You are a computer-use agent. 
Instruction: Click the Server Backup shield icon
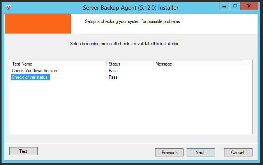8,7
